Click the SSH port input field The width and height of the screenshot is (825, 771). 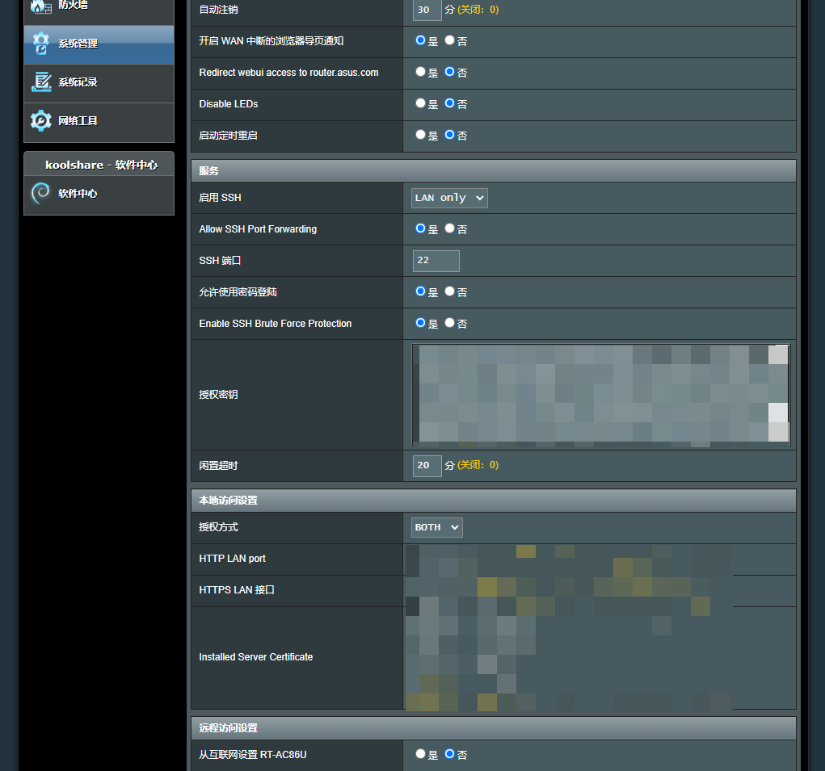436,261
